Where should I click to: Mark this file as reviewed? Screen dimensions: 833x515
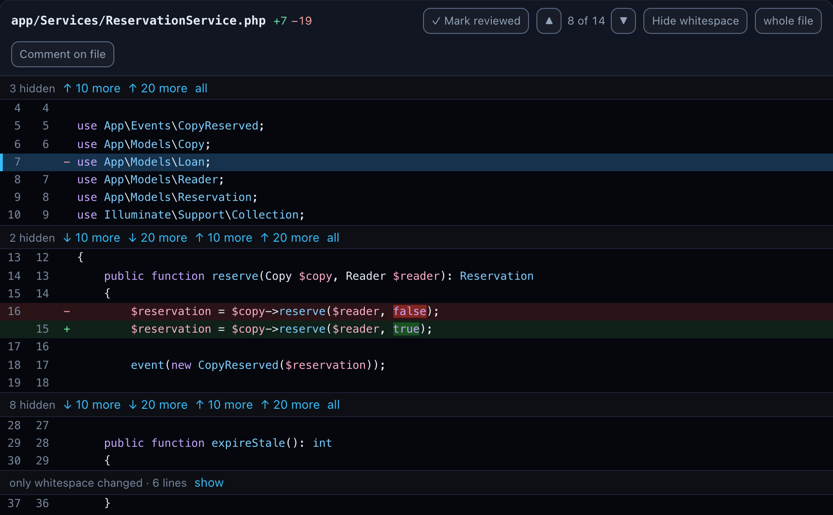[x=476, y=21]
